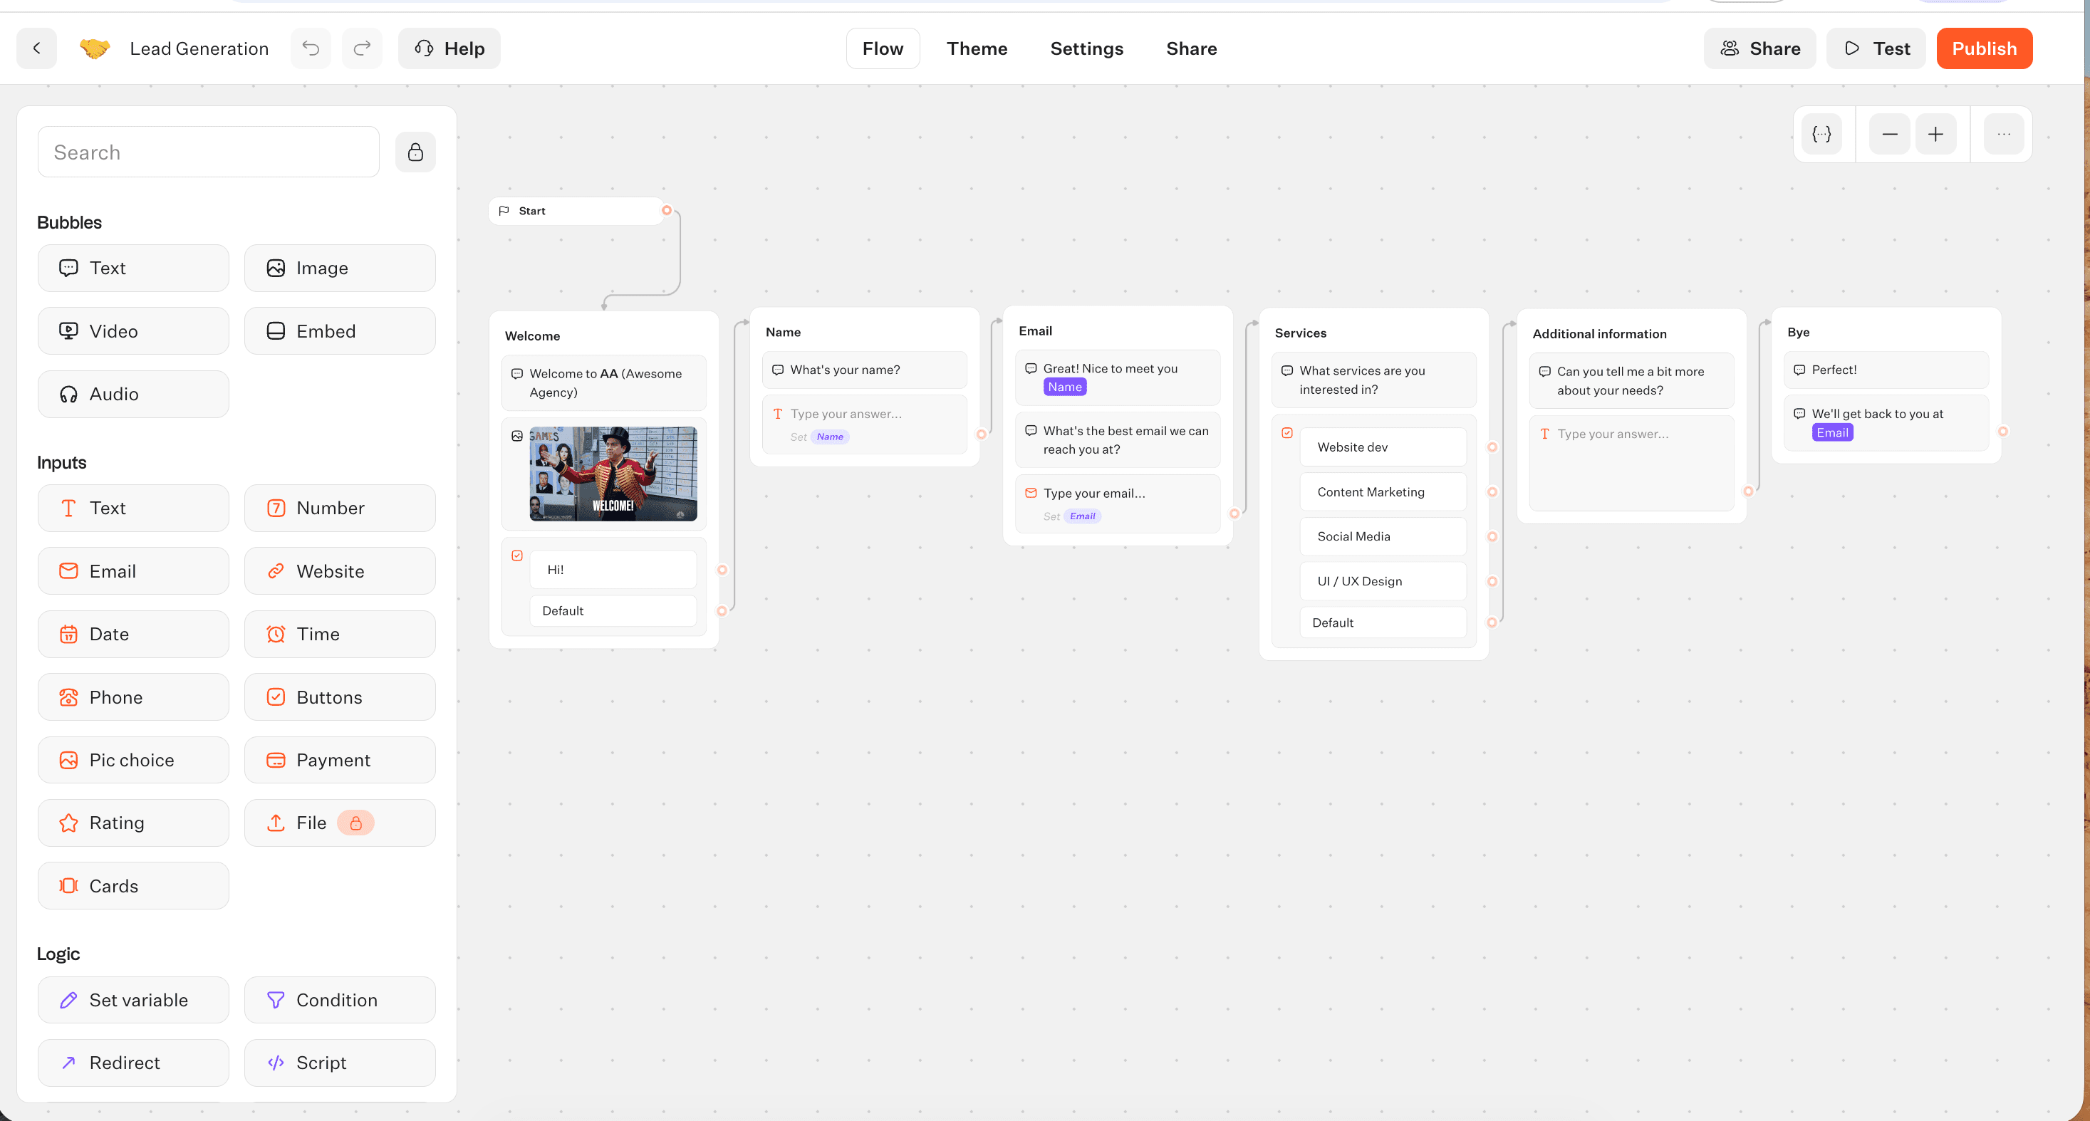Image resolution: width=2090 pixels, height=1121 pixels.
Task: Add a Number input block
Action: pos(340,508)
